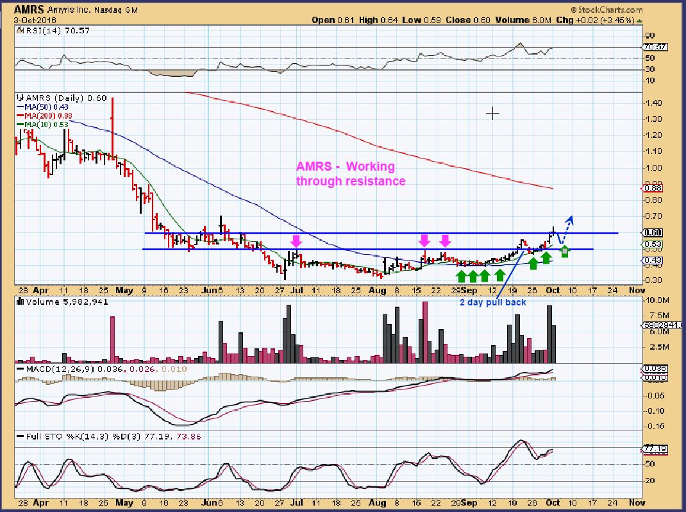Click the 'MA(10) 0.53' legend text
The width and height of the screenshot is (686, 512).
pyautogui.click(x=46, y=124)
